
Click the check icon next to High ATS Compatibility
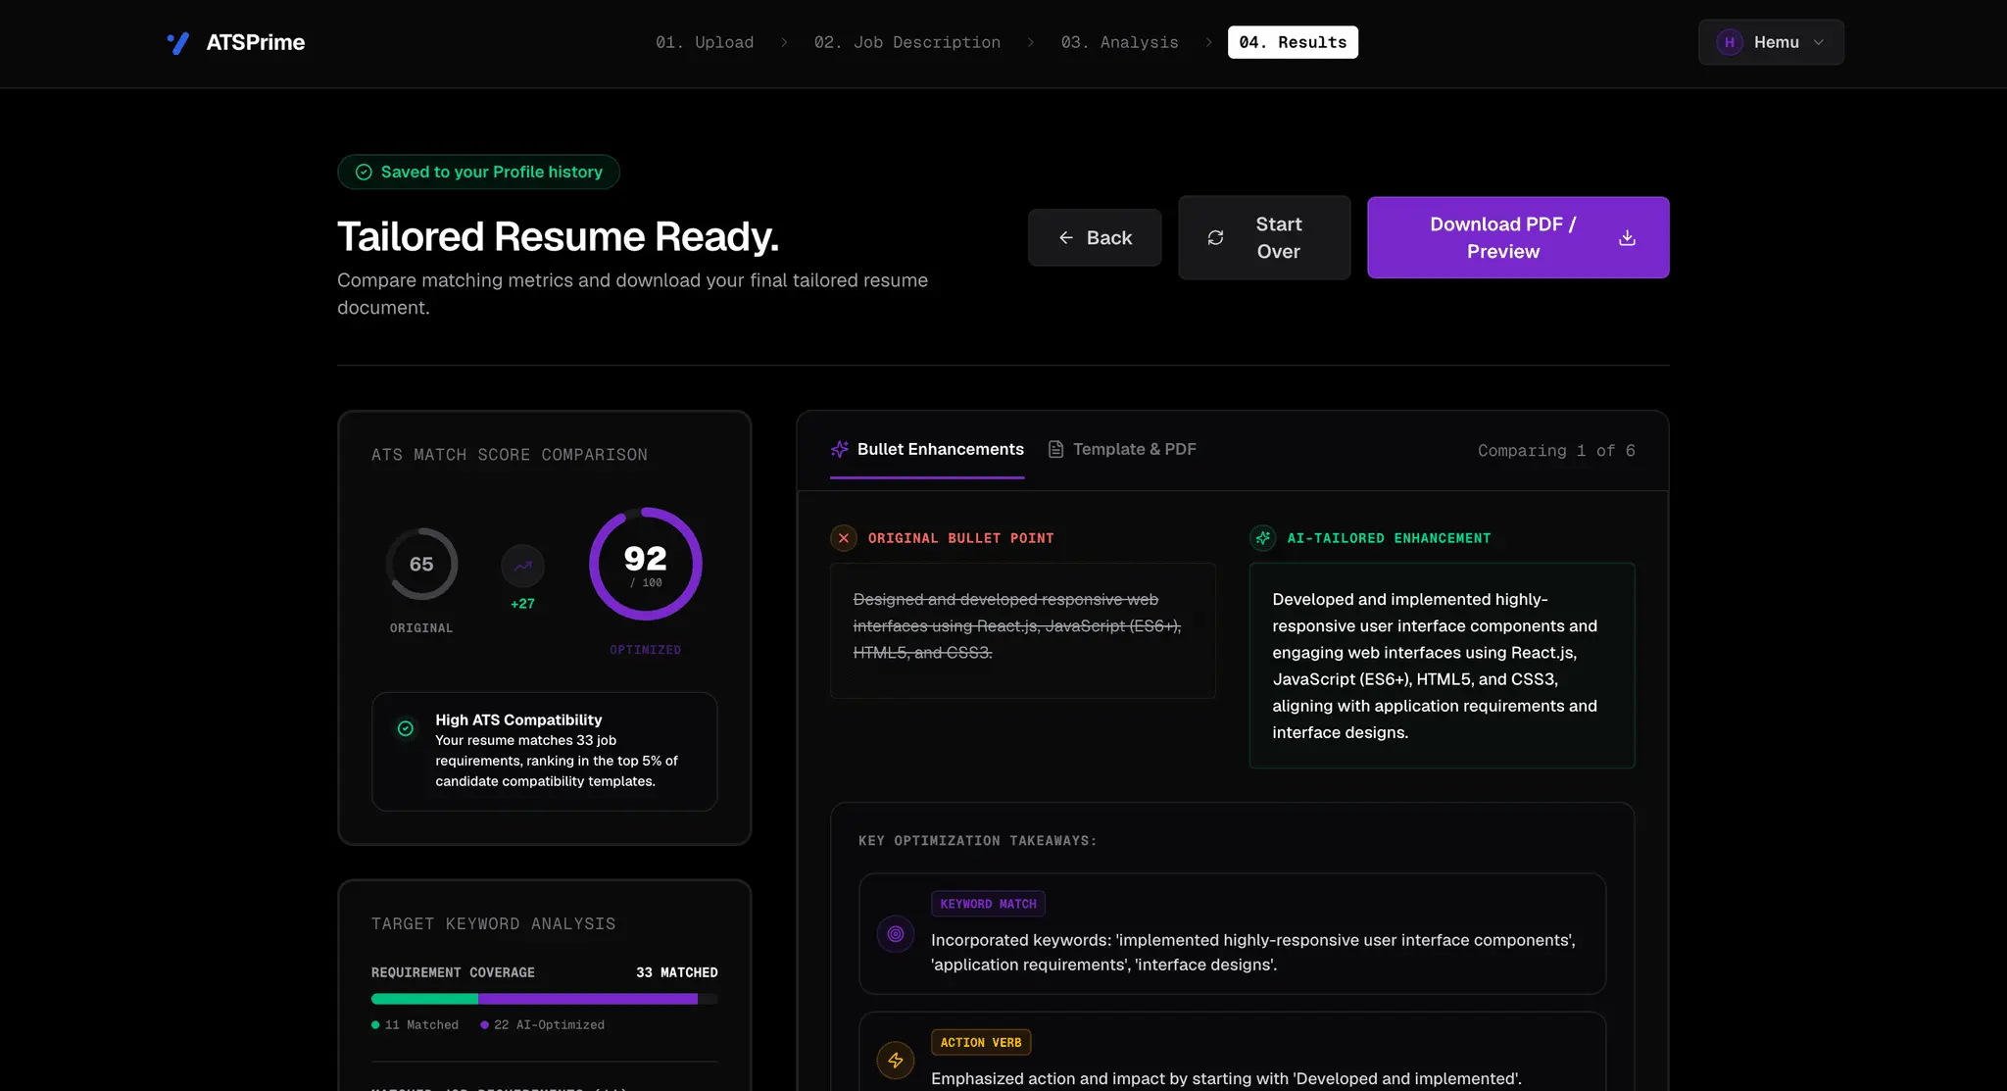coord(406,728)
